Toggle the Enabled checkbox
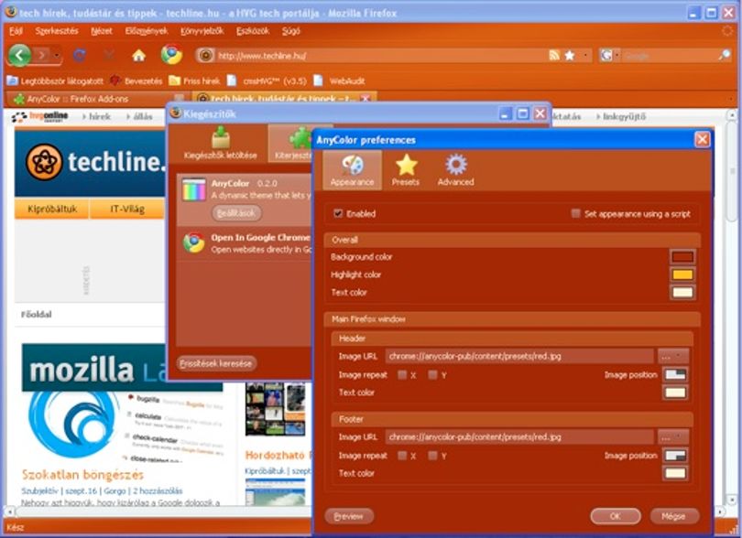Image resolution: width=742 pixels, height=538 pixels. [x=338, y=213]
